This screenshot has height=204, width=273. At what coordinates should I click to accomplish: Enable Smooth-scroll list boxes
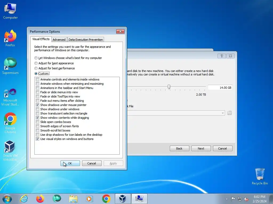click(37, 130)
